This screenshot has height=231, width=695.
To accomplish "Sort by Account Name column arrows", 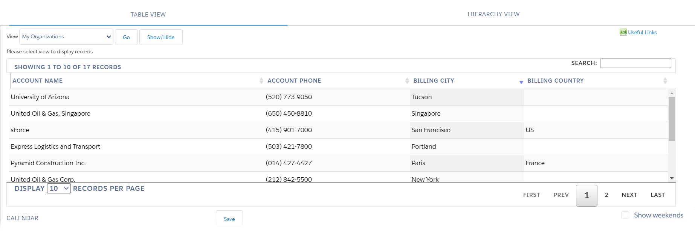I will 261,81.
